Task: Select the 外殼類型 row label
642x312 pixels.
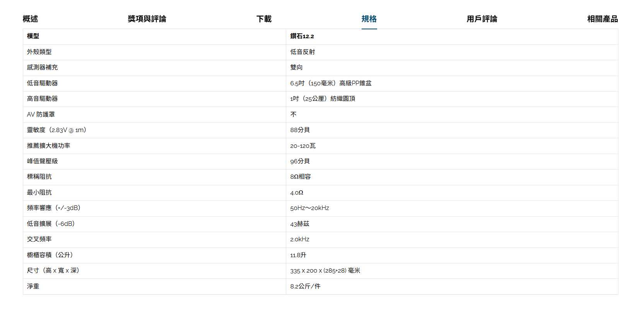Action: pos(39,52)
